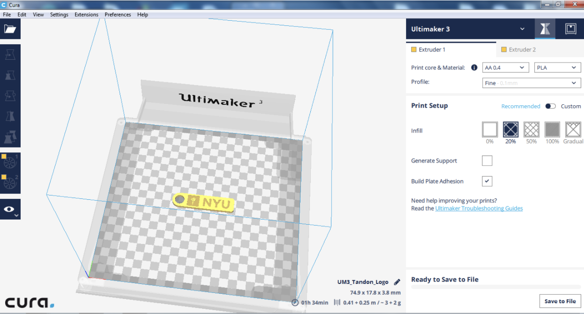This screenshot has width=584, height=314.
Task: Select 0% infill option
Action: point(490,129)
